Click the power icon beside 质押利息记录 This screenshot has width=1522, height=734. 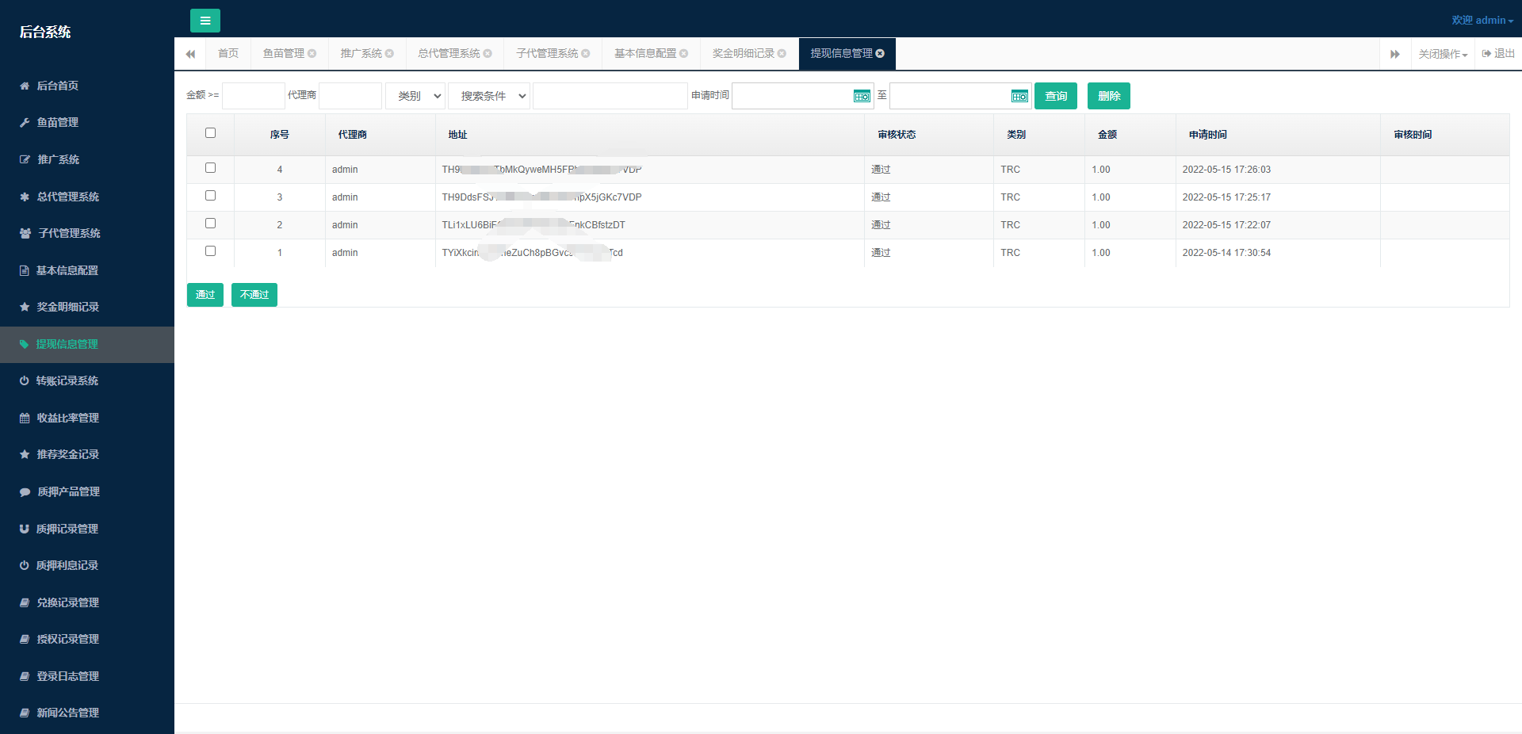click(25, 565)
